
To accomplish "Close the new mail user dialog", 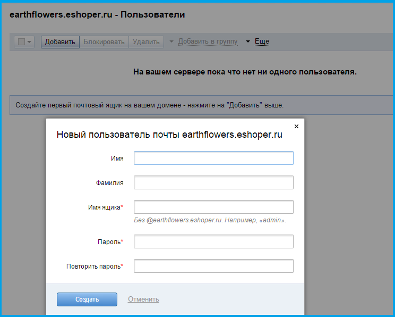I will pos(296,126).
